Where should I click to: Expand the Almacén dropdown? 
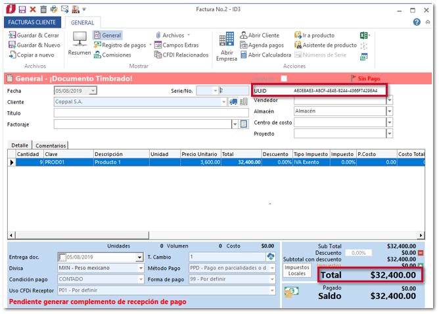pyautogui.click(x=390, y=112)
